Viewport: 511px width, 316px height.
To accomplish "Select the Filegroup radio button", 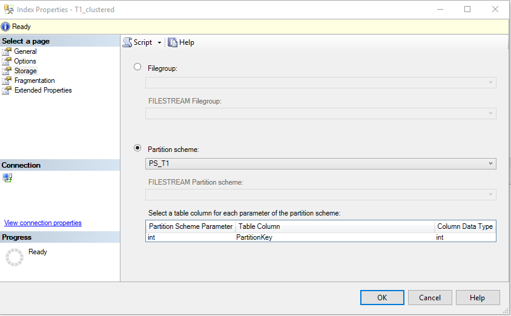I will [x=137, y=67].
